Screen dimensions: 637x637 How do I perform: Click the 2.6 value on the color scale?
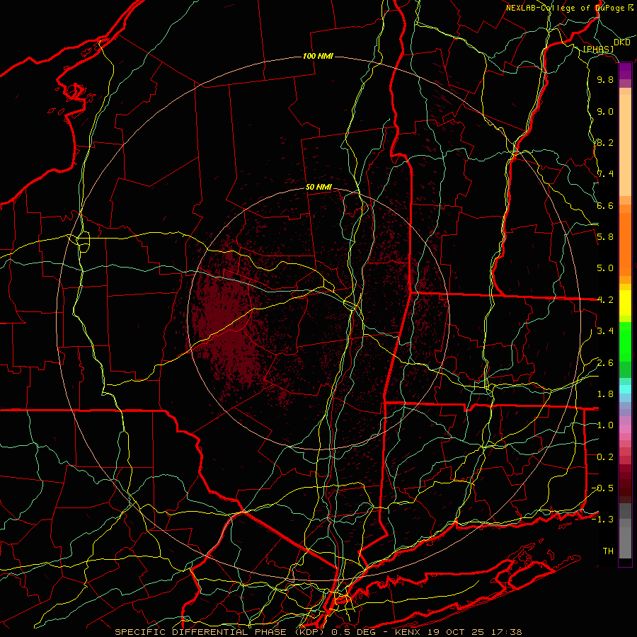(605, 363)
